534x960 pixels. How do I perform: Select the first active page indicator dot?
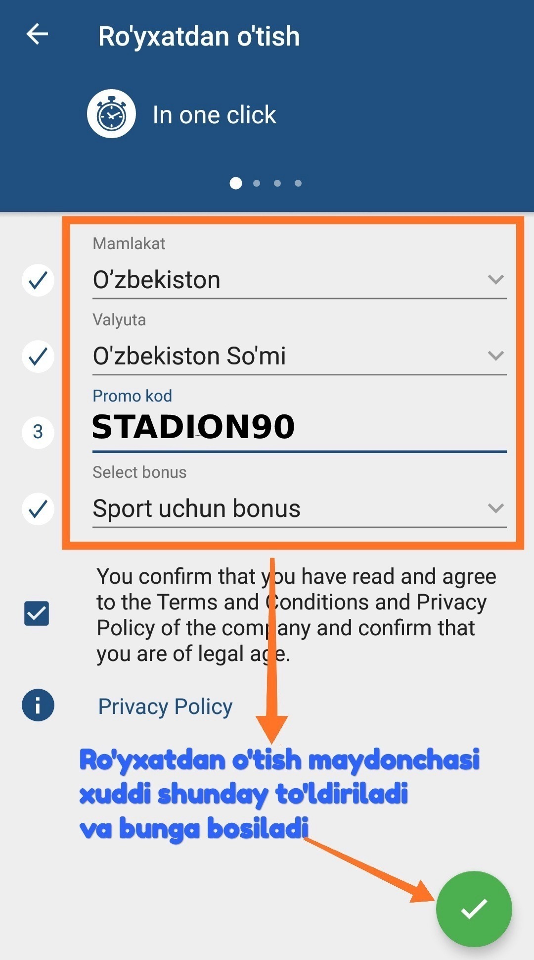coord(236,183)
